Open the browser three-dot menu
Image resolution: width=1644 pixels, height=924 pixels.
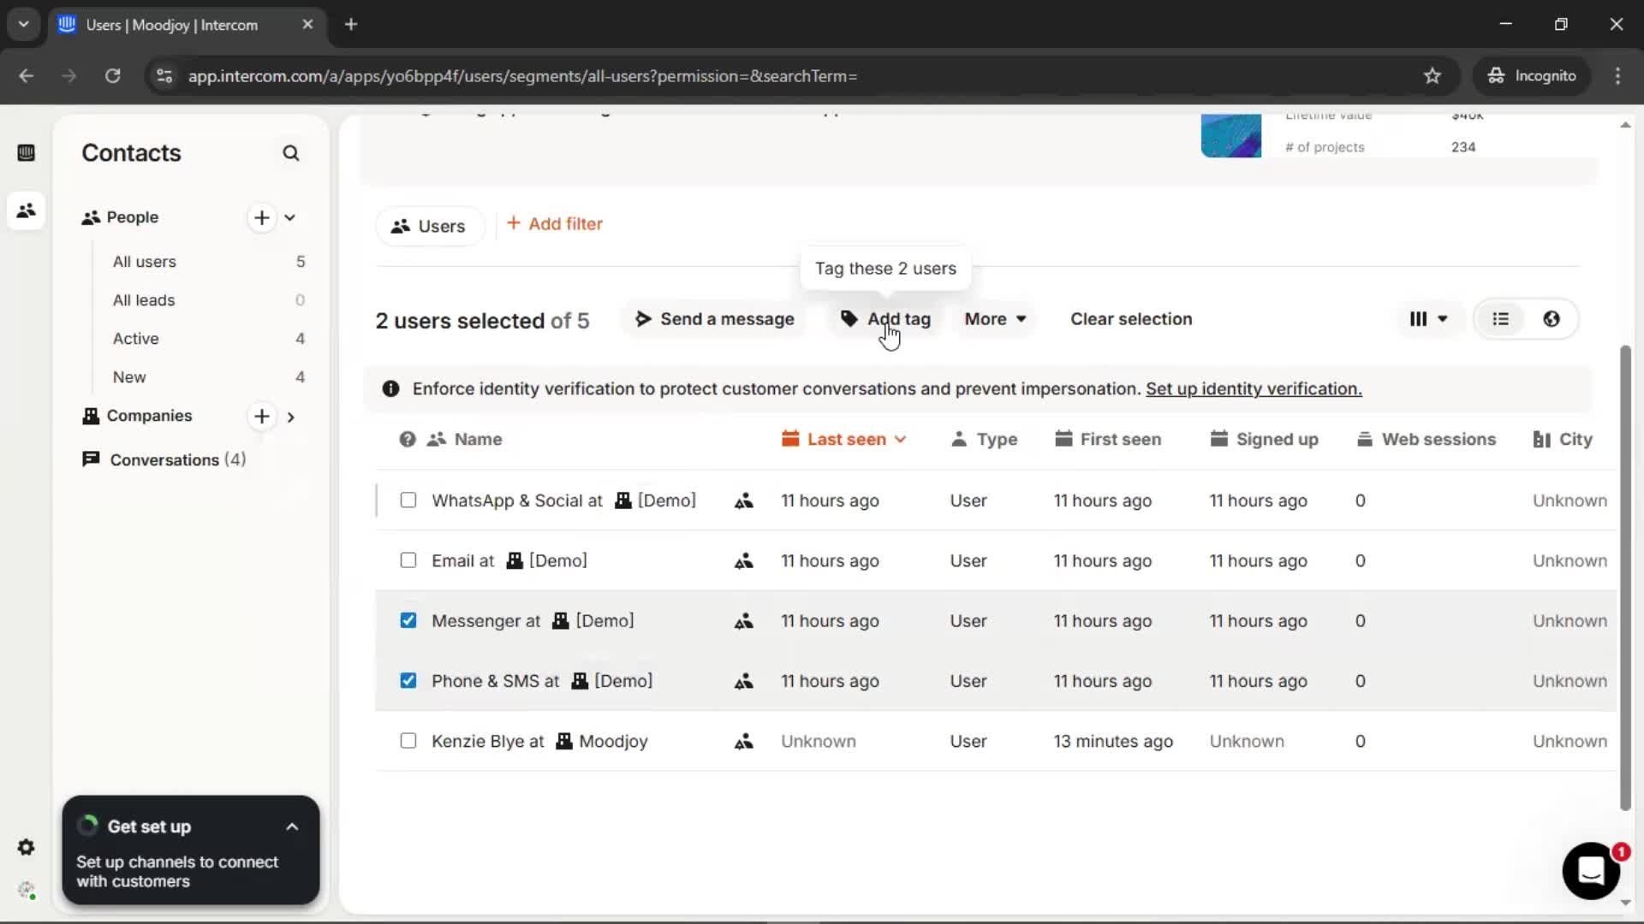click(1617, 76)
